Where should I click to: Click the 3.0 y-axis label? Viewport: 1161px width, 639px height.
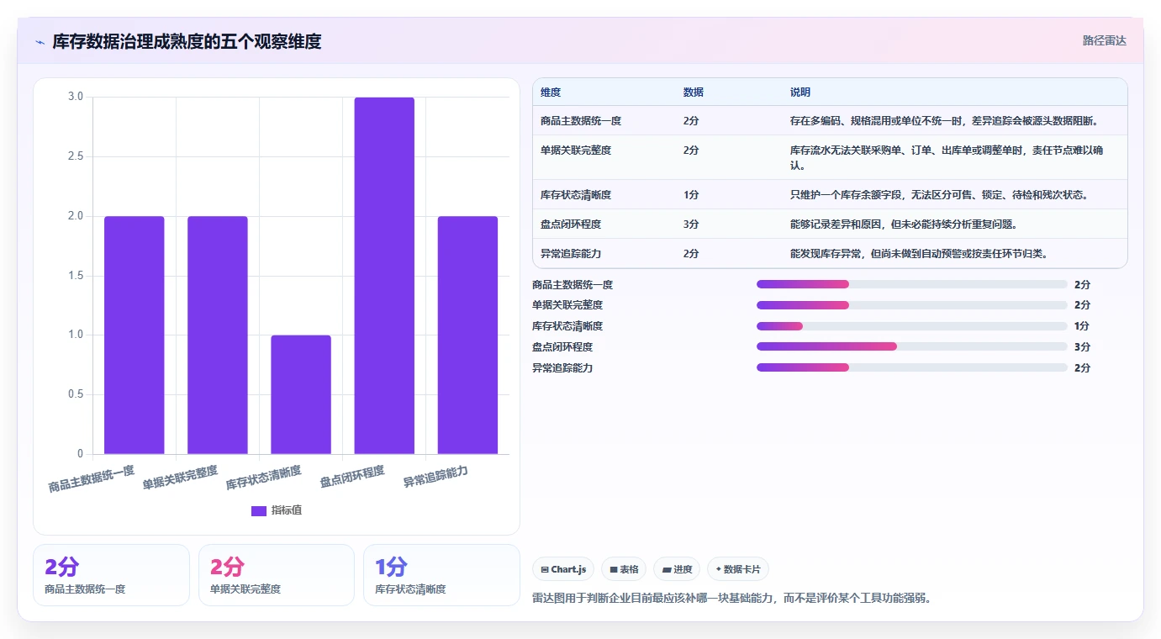click(x=76, y=97)
